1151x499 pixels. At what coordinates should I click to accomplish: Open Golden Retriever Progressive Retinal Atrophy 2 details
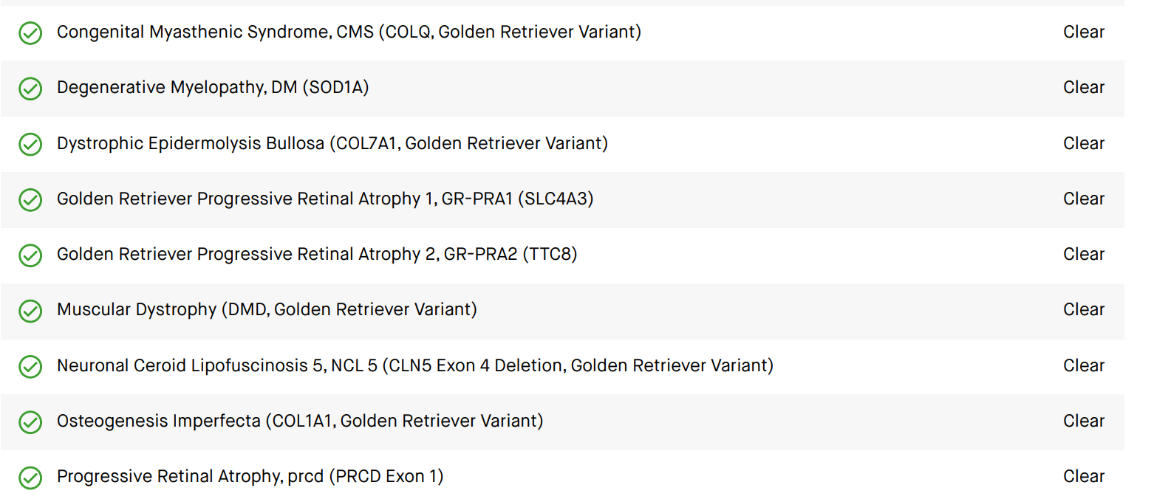[x=317, y=255]
